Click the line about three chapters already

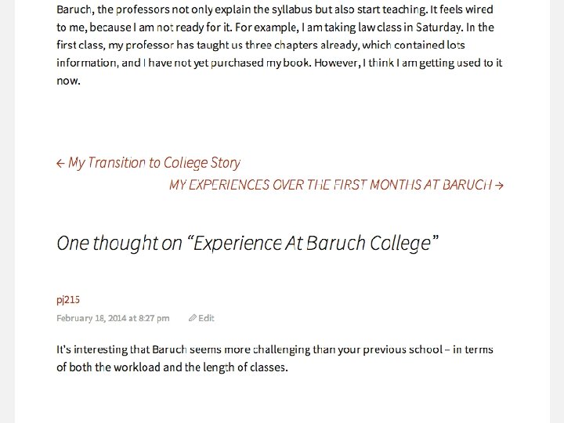pos(261,45)
